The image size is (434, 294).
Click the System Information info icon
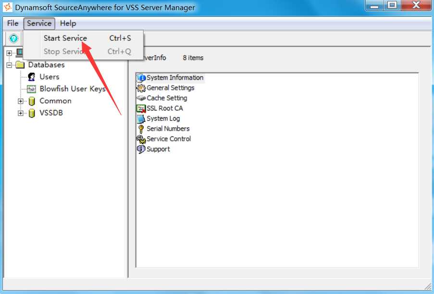coord(141,78)
